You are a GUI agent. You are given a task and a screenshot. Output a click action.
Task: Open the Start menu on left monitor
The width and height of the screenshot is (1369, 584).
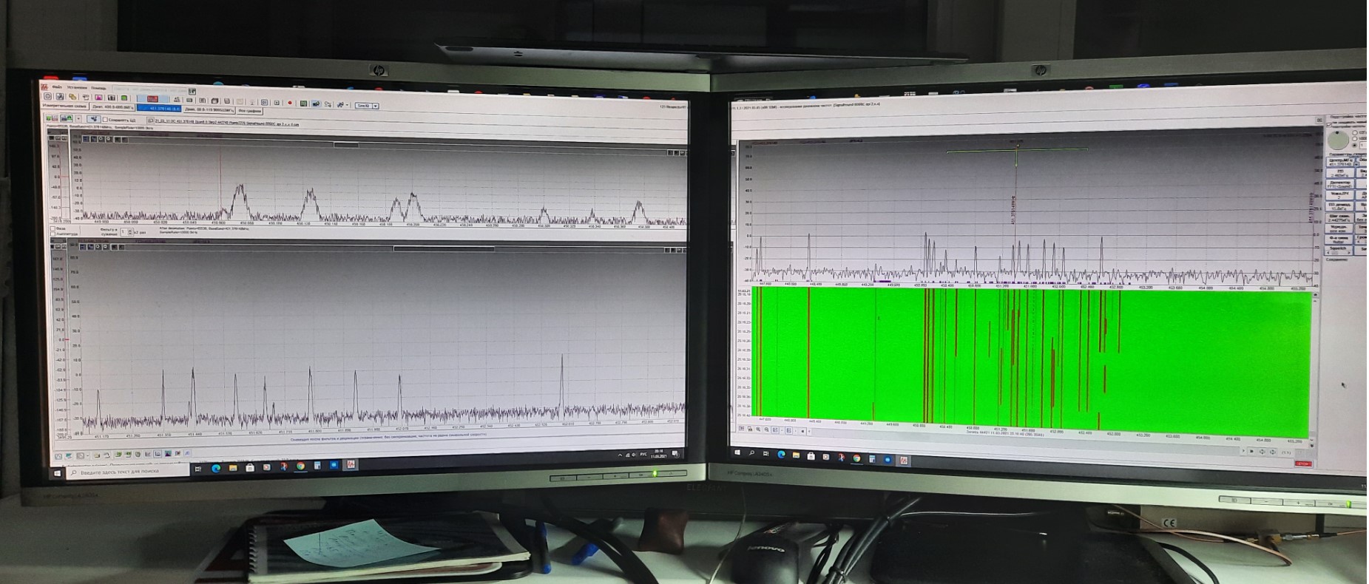[x=57, y=473]
